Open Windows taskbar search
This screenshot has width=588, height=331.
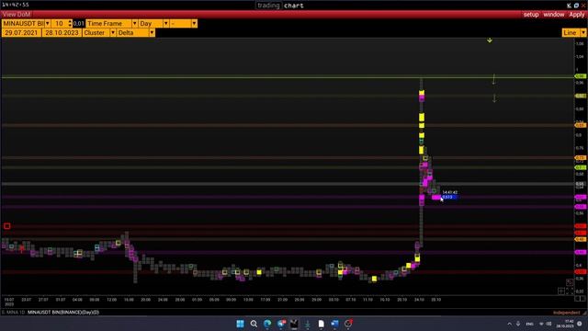254,324
